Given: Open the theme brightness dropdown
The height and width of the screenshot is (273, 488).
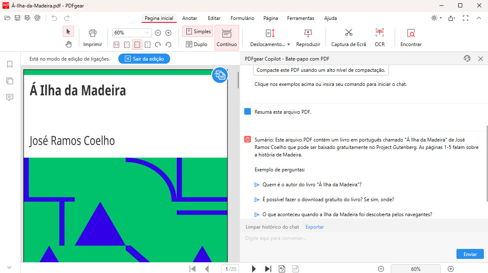Looking at the screenshot, I should (x=436, y=18).
